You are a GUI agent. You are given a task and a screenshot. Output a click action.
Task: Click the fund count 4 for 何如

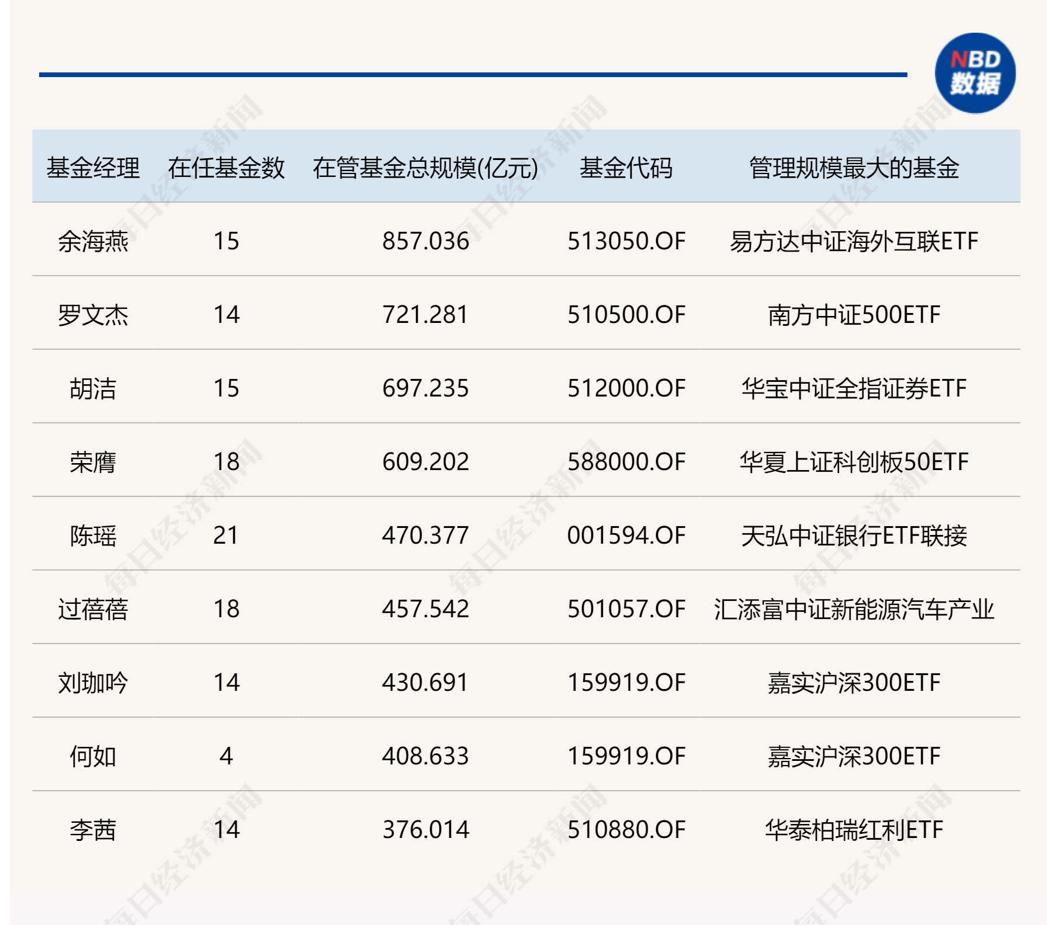pyautogui.click(x=226, y=756)
